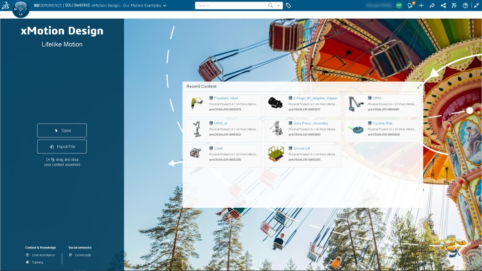Click the magnifier search icon
The width and height of the screenshot is (482, 271).
271,5
